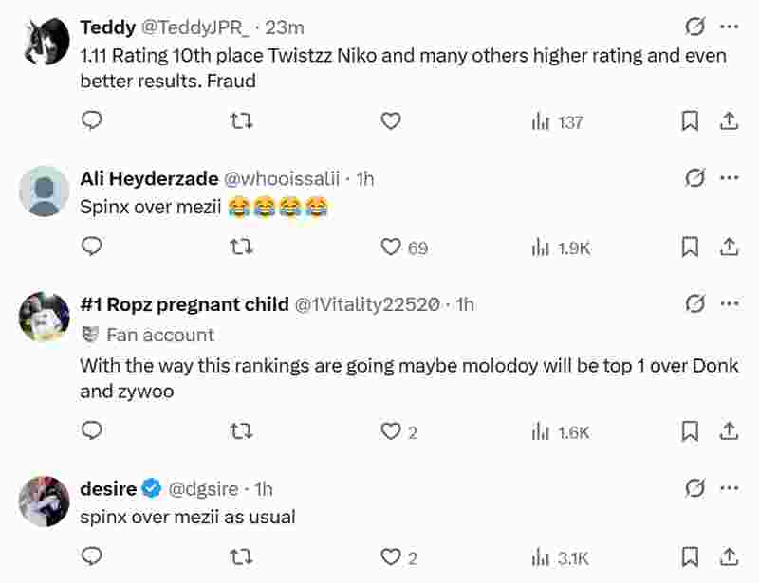Open more options menu on Teddy's tweet
The width and height of the screenshot is (759, 583).
(x=729, y=27)
